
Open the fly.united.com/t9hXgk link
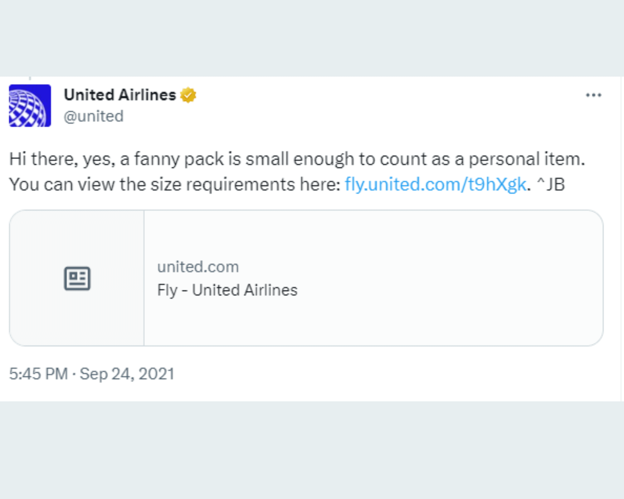(435, 184)
